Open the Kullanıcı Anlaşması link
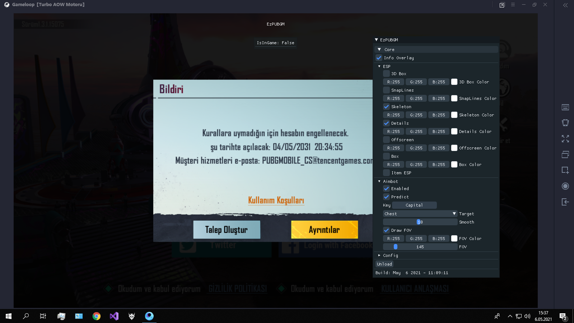Screen dimensions: 574x323 coord(415,289)
